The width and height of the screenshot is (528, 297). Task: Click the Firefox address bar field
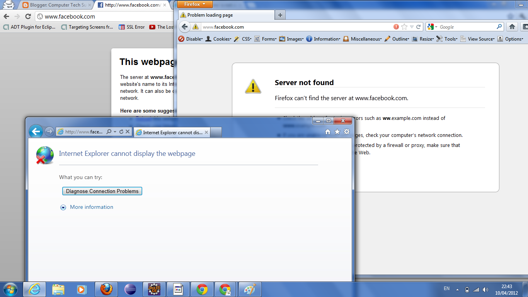pyautogui.click(x=296, y=27)
